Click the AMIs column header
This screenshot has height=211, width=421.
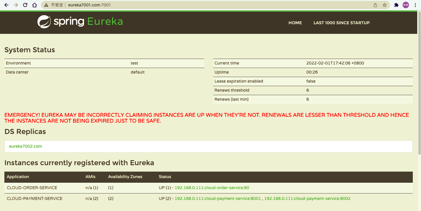click(90, 177)
